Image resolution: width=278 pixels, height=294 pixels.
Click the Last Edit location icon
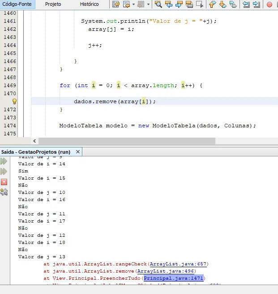click(116, 4)
